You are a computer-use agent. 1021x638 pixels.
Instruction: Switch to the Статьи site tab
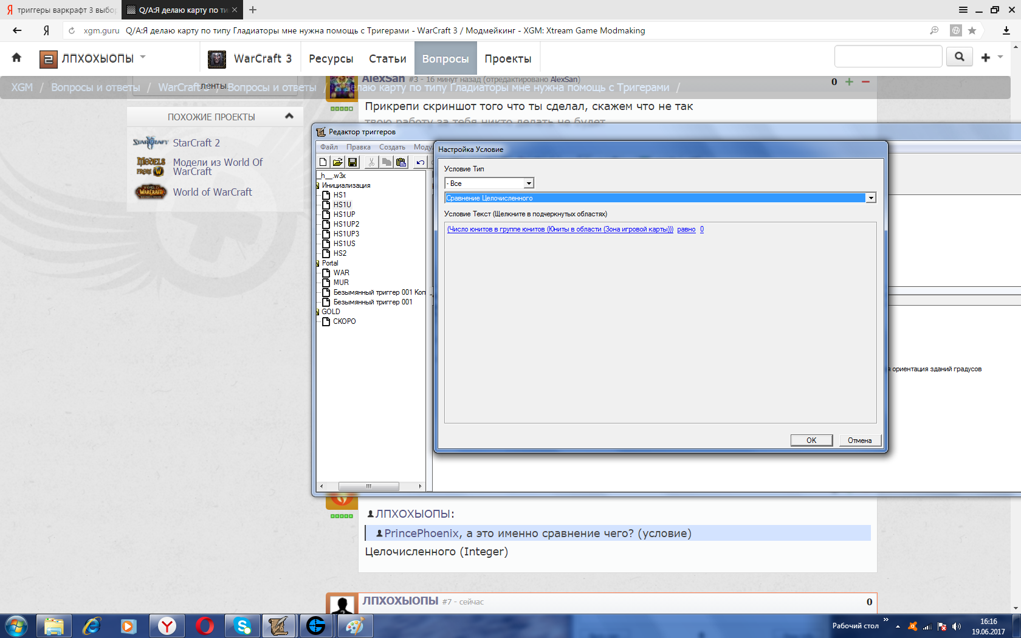point(388,58)
